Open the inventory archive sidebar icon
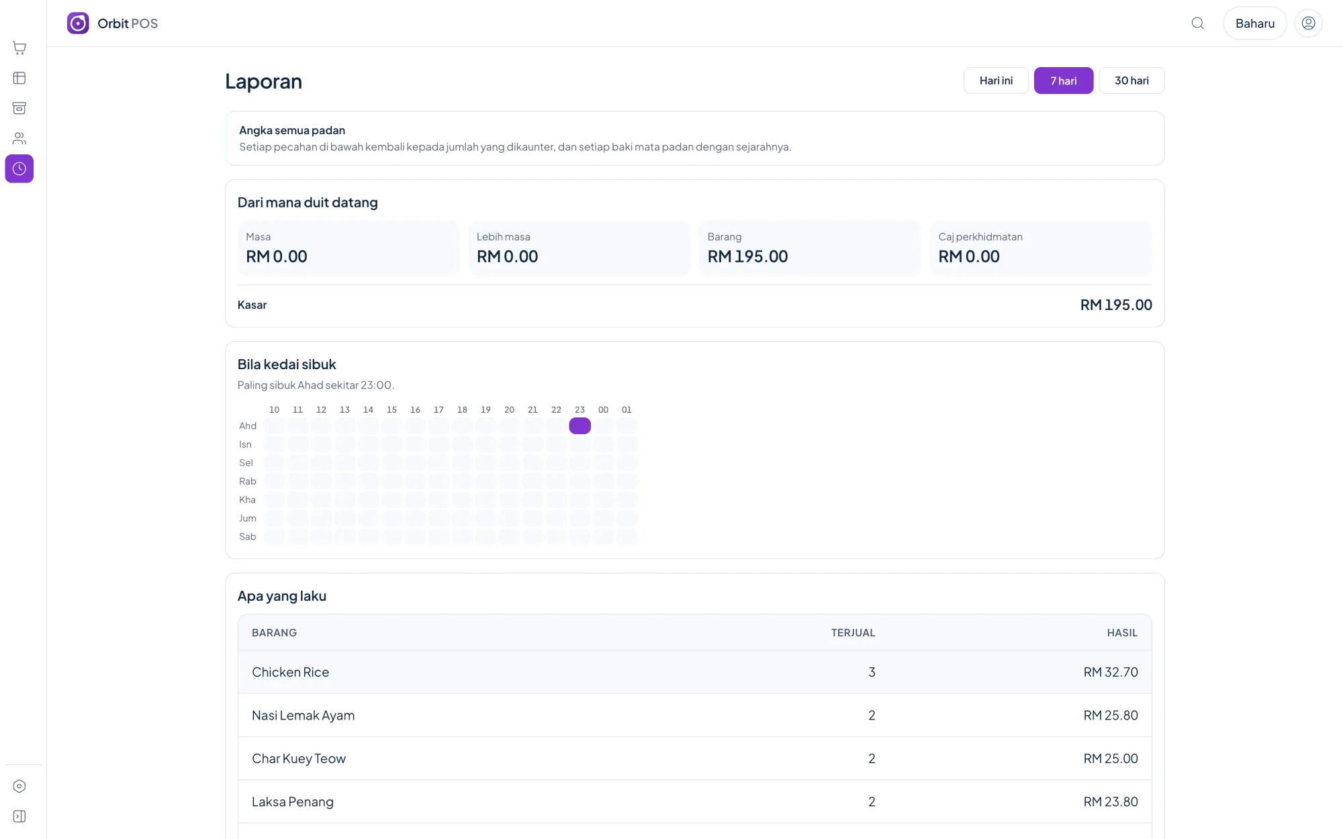The image size is (1343, 839). pyautogui.click(x=19, y=108)
